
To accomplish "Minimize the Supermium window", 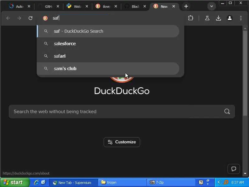I will click(223, 3).
